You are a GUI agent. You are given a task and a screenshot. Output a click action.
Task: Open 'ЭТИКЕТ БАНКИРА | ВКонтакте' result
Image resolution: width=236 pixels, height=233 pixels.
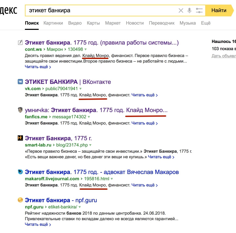(x=68, y=82)
